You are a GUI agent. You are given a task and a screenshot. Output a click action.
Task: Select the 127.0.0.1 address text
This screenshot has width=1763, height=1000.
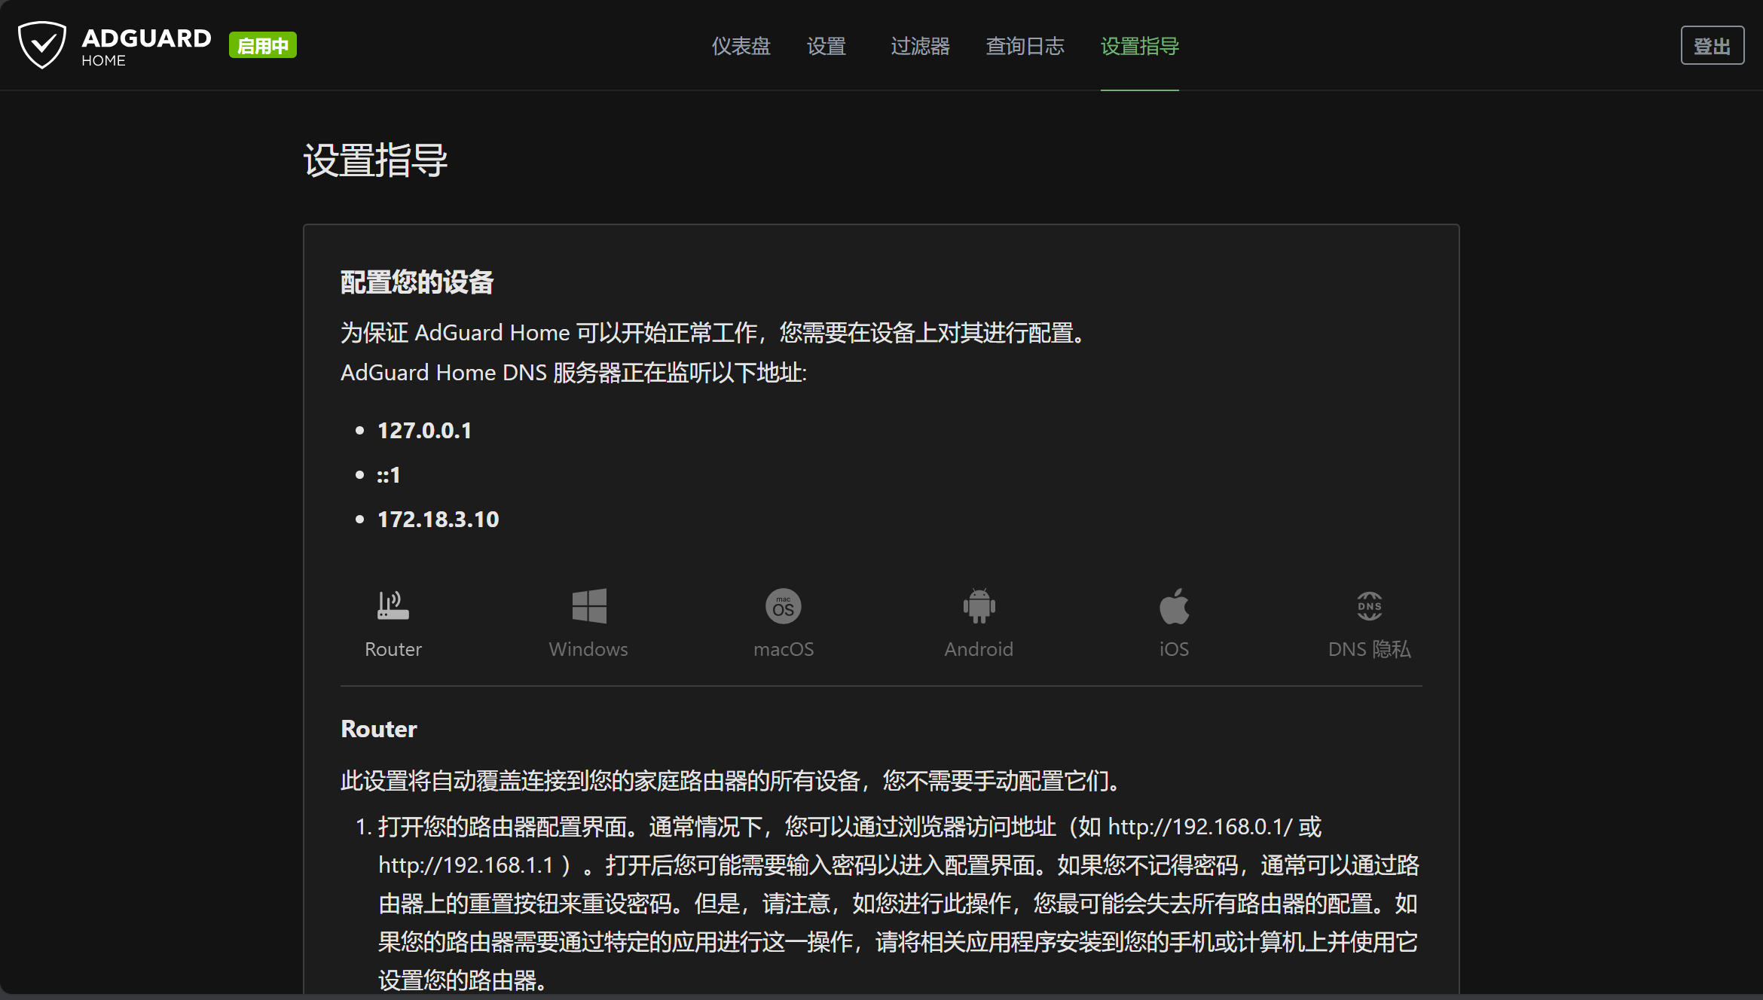(424, 431)
